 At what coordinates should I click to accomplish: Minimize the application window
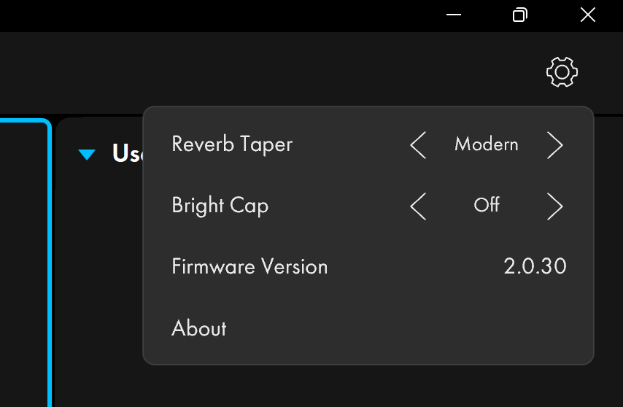coord(453,15)
